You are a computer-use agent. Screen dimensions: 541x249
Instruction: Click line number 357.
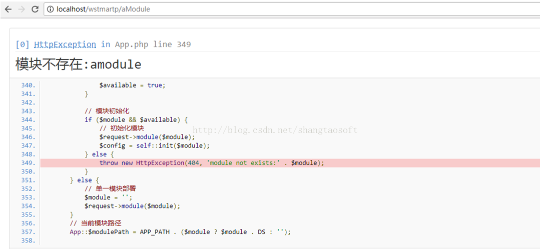click(x=28, y=232)
